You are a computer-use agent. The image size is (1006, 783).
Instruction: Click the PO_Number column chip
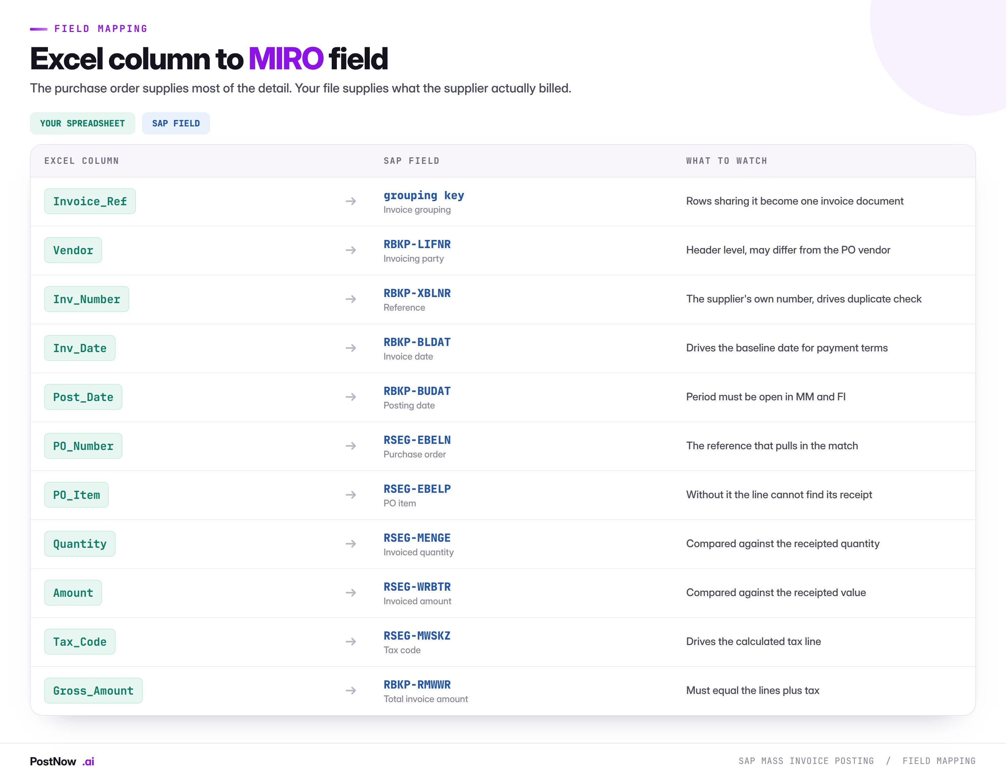point(83,446)
